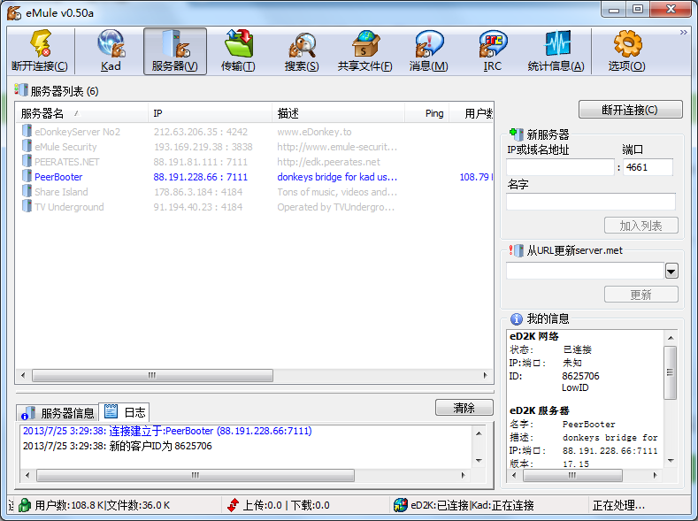This screenshot has height=521, width=698.
Task: Expand toolbar overflow chevron at top right
Action: click(x=684, y=32)
